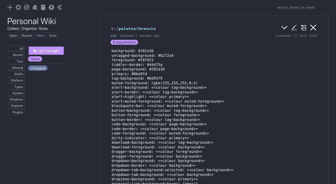Click the Sly author link
The height and width of the screenshot is (184, 336).
[x=113, y=36]
